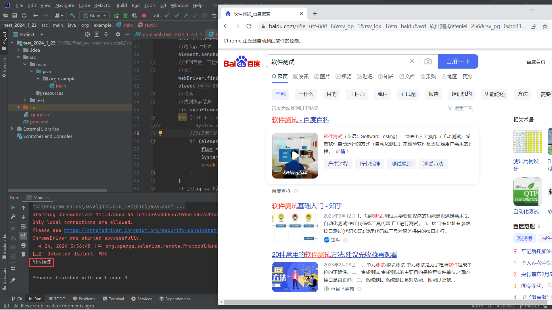This screenshot has width=552, height=310.
Task: Open a new Chrome tab with plus
Action: pyautogui.click(x=315, y=13)
